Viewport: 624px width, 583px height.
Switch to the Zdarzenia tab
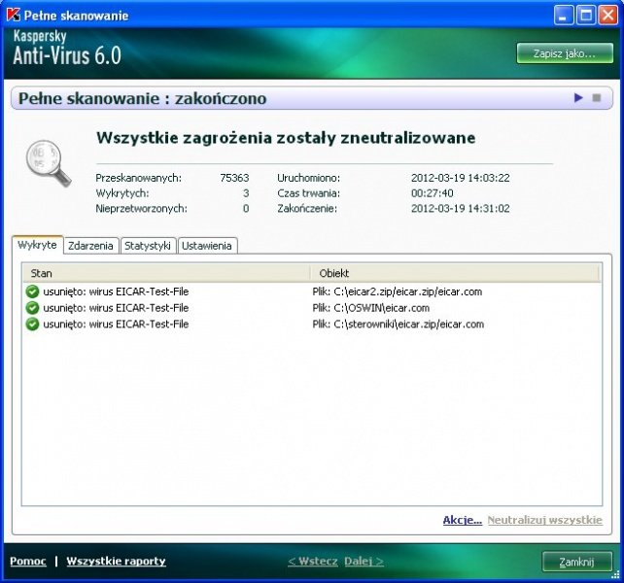(91, 246)
